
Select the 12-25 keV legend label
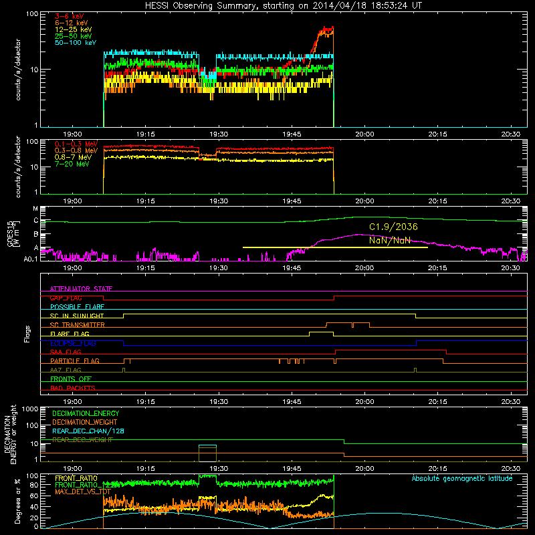click(74, 29)
